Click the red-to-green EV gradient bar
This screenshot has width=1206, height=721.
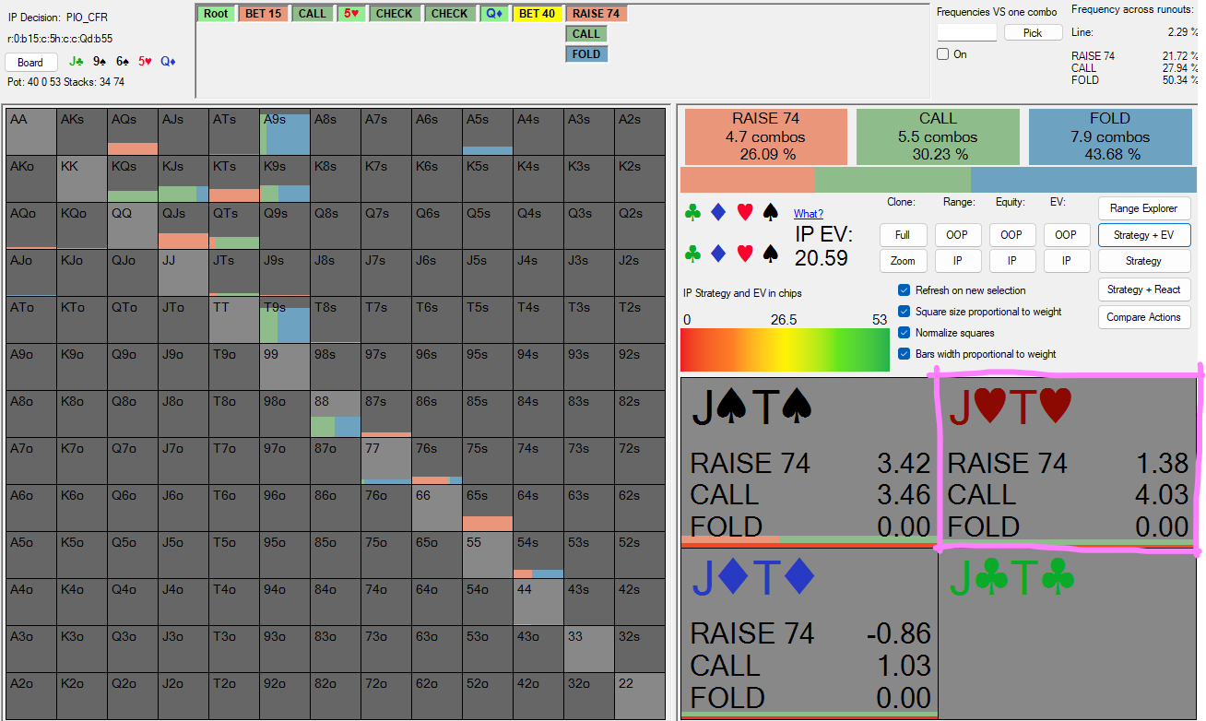tap(785, 349)
